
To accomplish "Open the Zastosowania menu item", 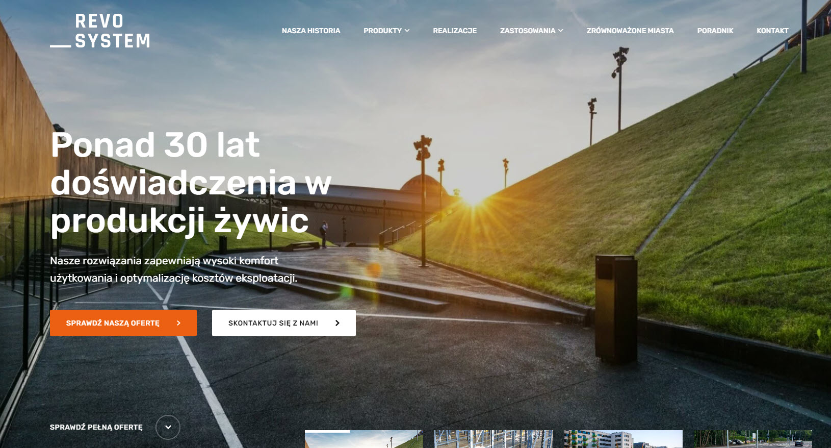I will pyautogui.click(x=528, y=31).
